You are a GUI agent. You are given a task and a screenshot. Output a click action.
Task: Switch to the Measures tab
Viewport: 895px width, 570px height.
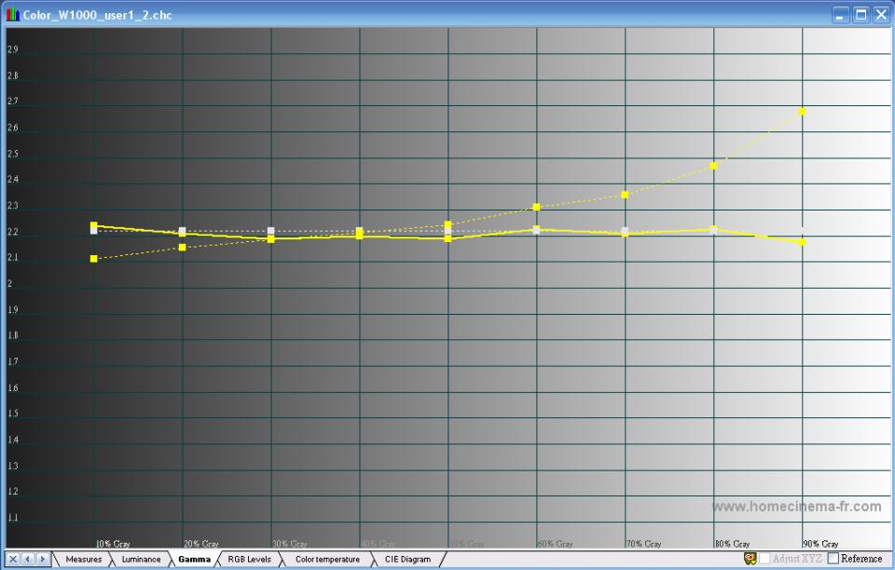click(83, 559)
